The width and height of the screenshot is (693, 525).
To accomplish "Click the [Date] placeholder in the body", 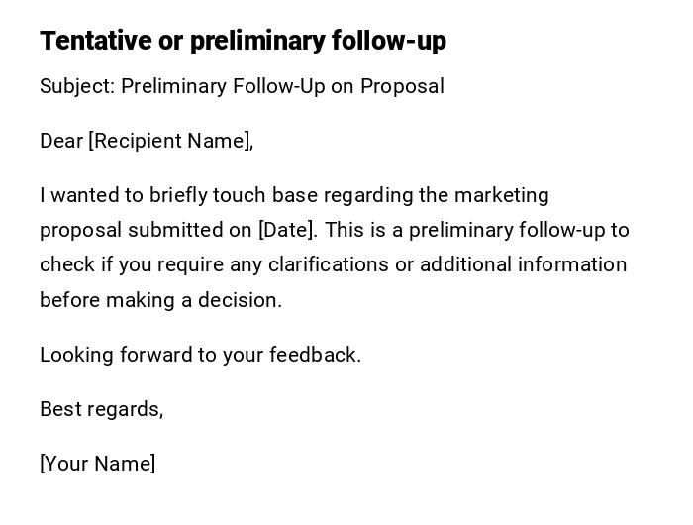I will 287,230.
